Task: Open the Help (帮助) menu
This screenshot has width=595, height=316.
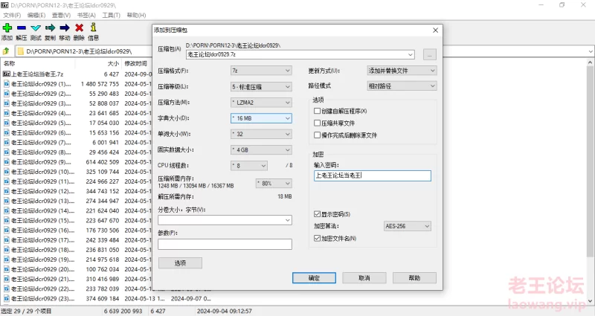Action: pos(136,15)
